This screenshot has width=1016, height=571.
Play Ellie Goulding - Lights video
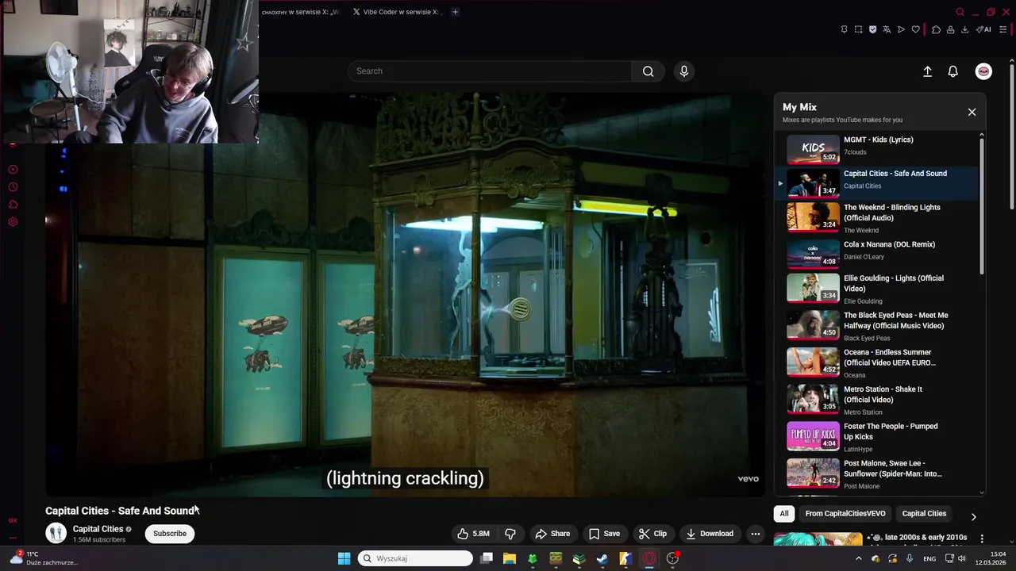point(877,289)
